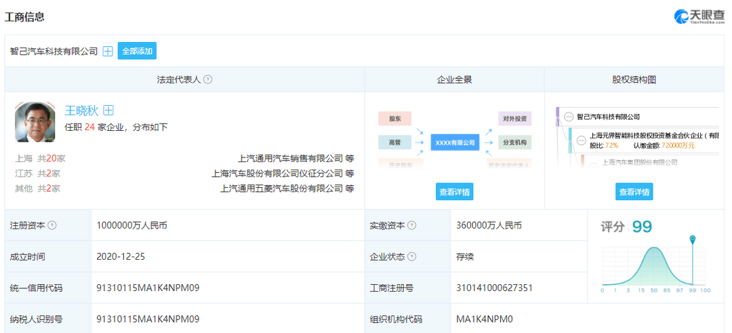Select paid-in capital value 360000万人民币
732x333 pixels.
coord(489,226)
